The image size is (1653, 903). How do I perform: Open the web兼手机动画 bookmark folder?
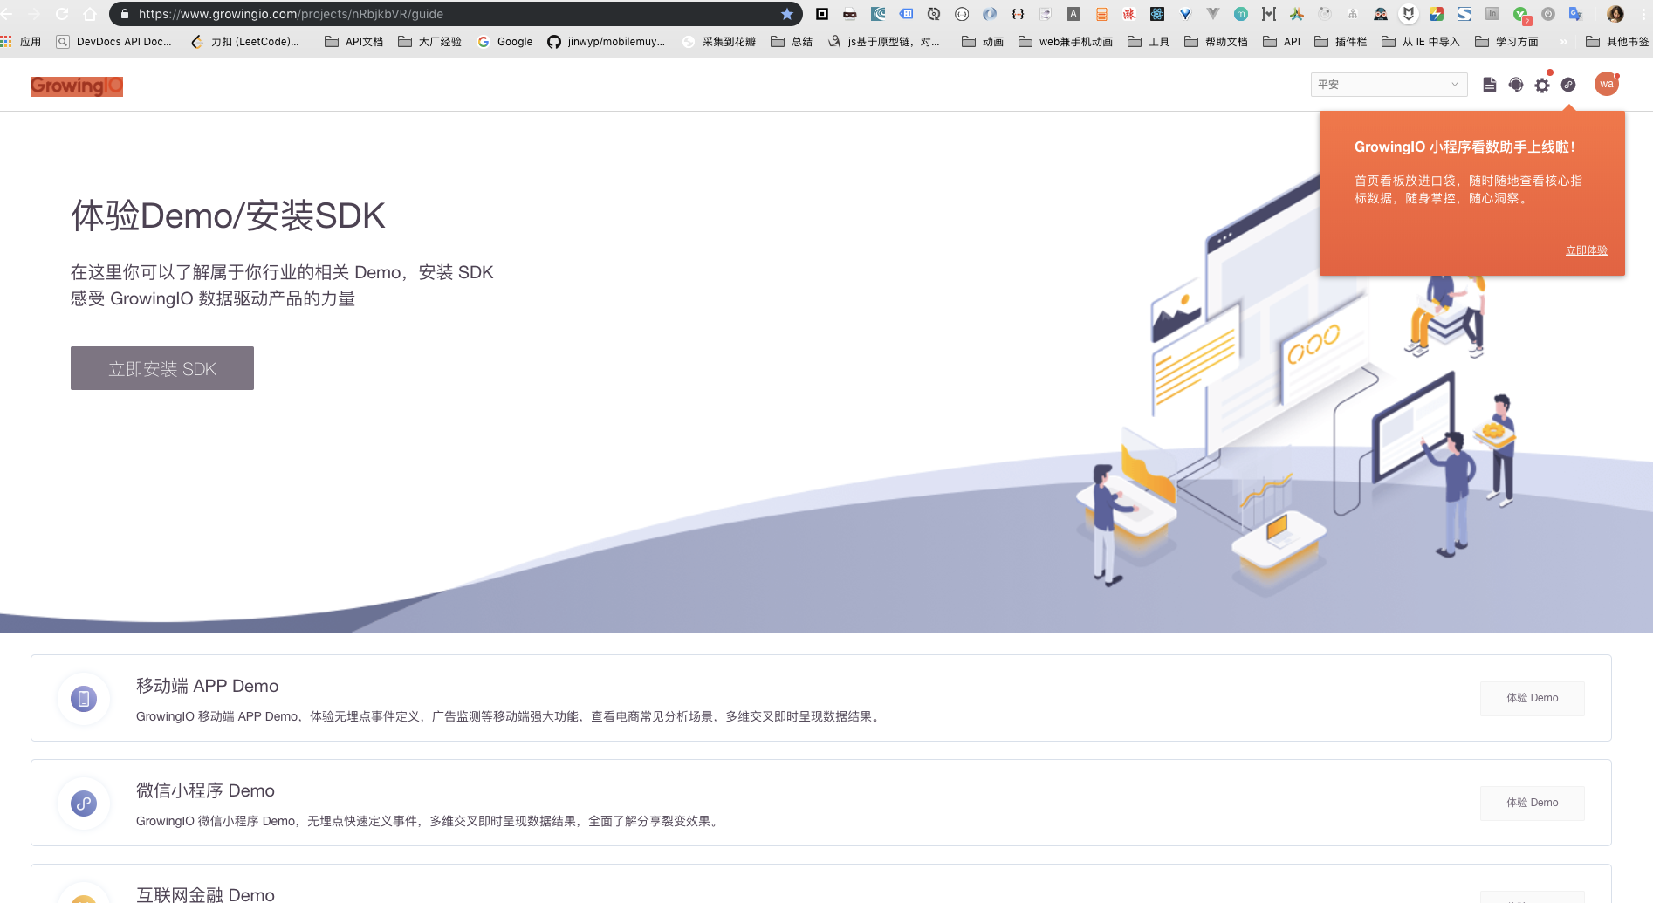click(x=1066, y=42)
